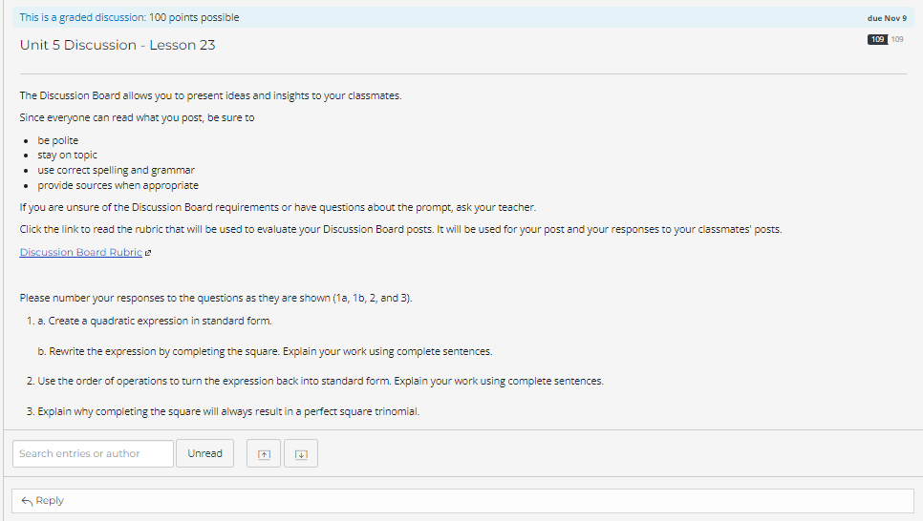923x521 pixels.
Task: Click question 1b 'Rewrite the expression' line
Action: click(x=265, y=352)
